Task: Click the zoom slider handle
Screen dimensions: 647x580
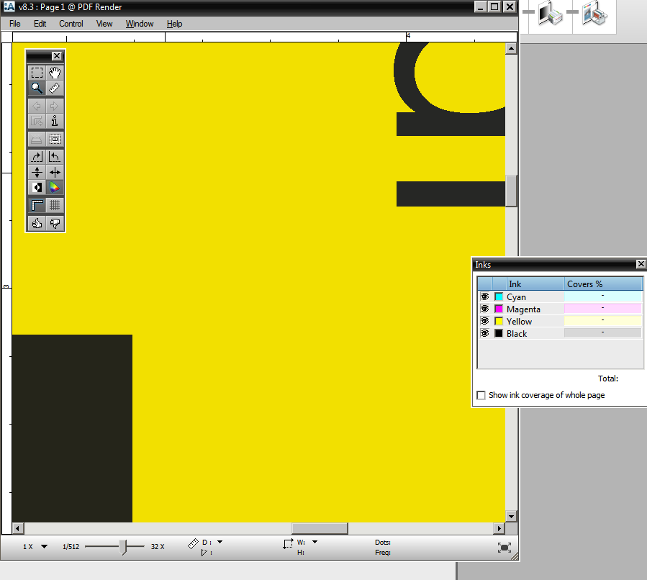Action: click(123, 547)
